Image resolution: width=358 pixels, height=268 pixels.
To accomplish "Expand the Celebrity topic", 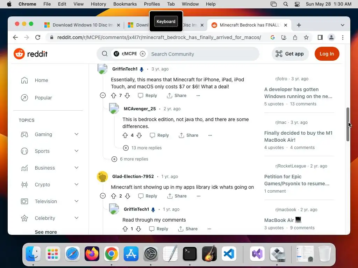I will click(x=77, y=218).
